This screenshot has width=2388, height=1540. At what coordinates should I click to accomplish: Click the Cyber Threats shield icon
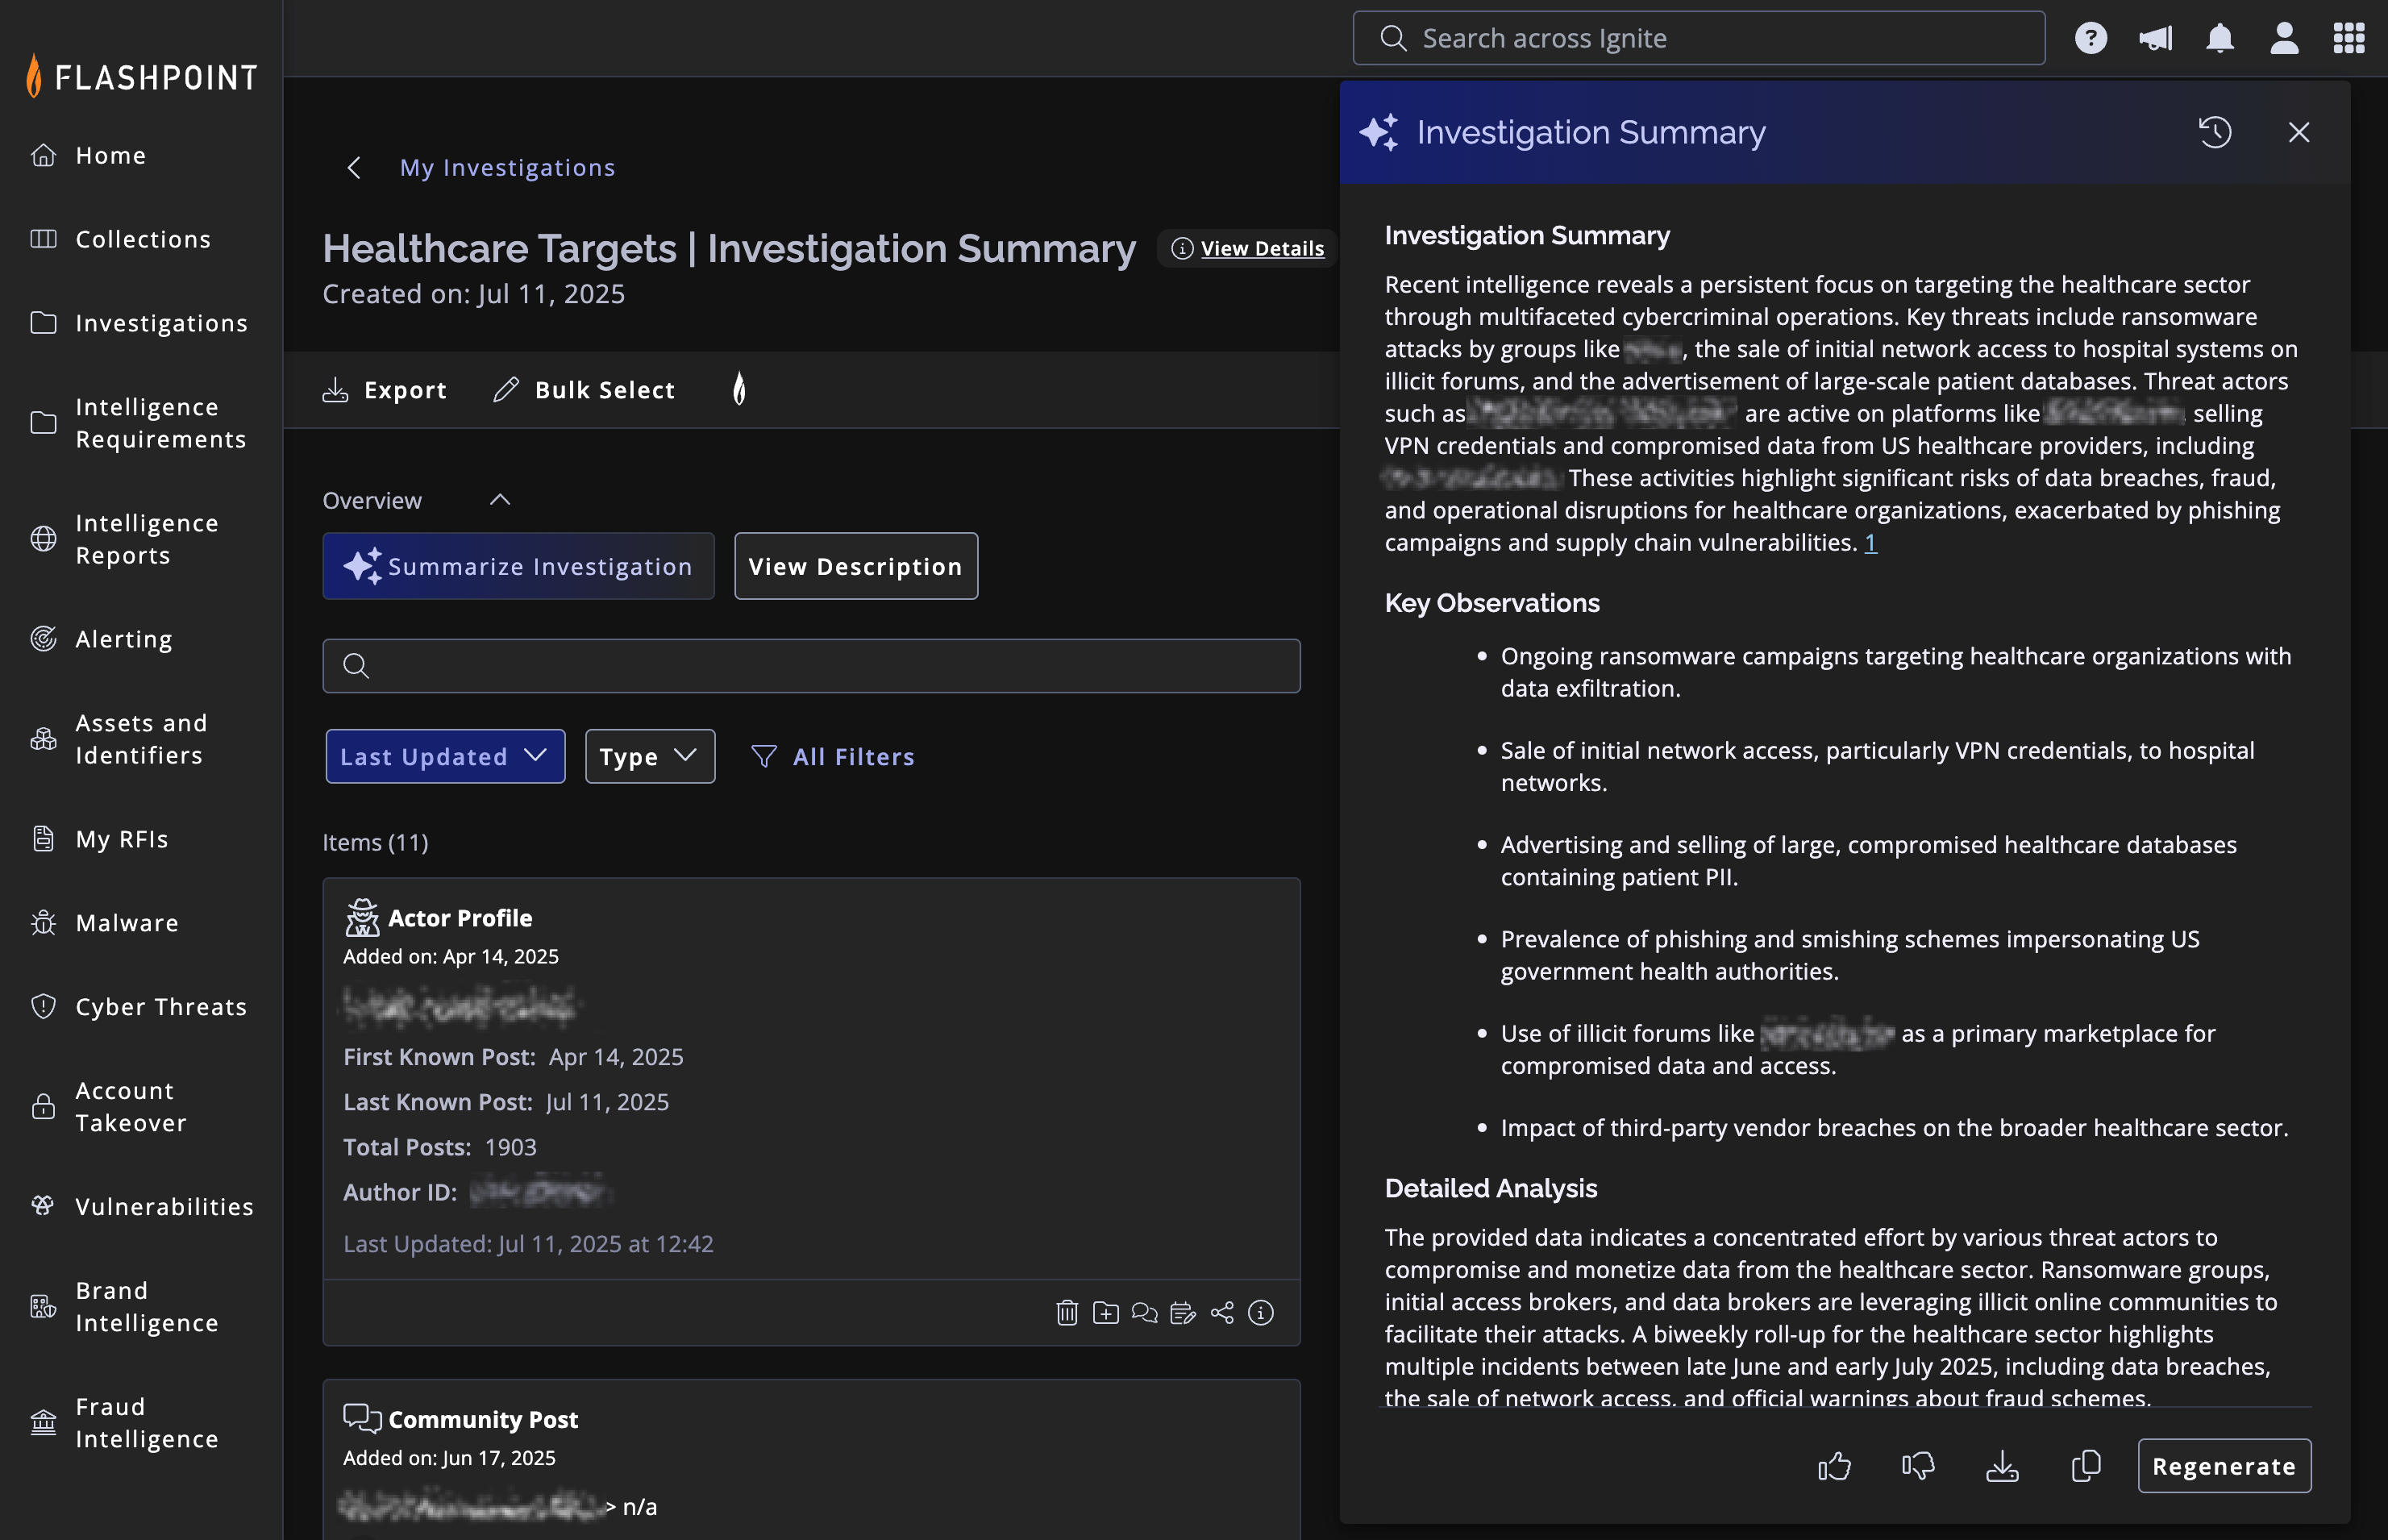coord(43,1007)
